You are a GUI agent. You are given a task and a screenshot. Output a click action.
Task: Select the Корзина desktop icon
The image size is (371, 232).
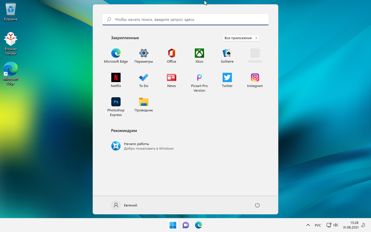click(11, 12)
